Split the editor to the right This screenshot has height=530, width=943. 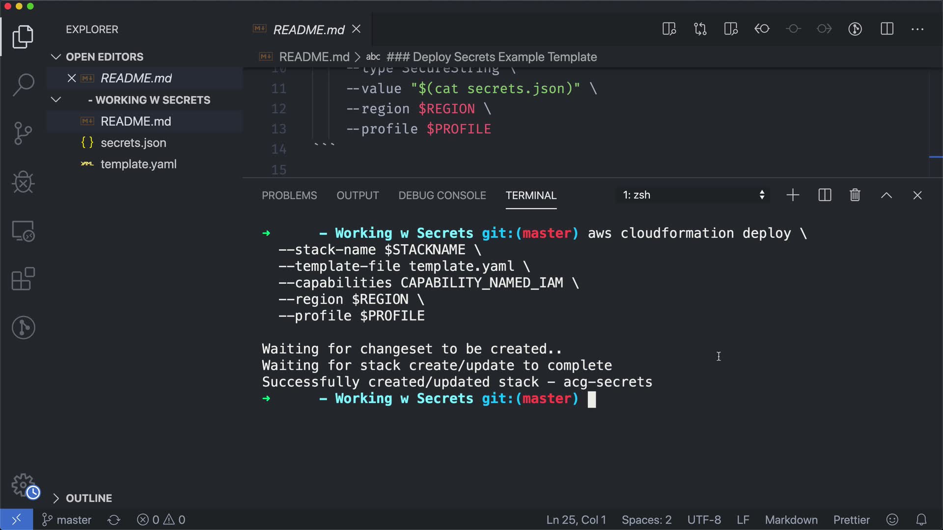pos(887,29)
